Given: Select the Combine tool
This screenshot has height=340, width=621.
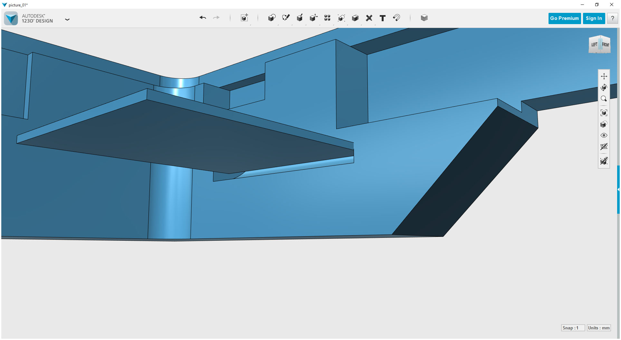Looking at the screenshot, I should click(341, 18).
